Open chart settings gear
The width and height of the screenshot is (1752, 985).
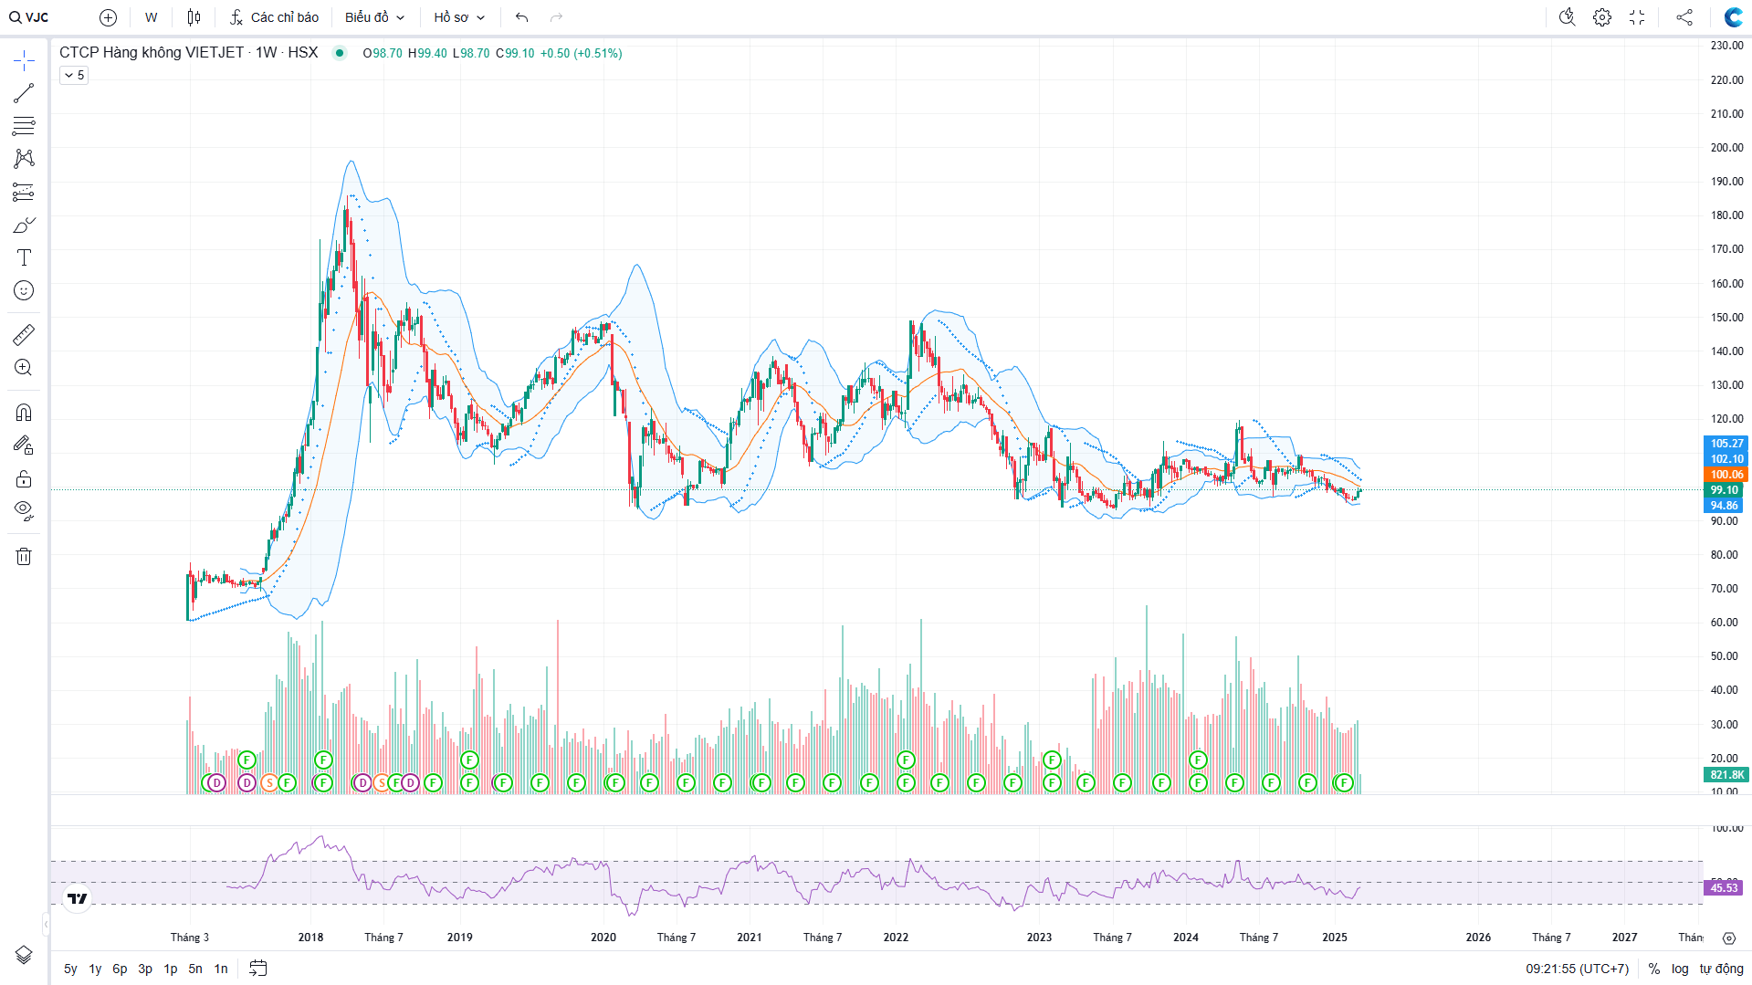(1602, 17)
